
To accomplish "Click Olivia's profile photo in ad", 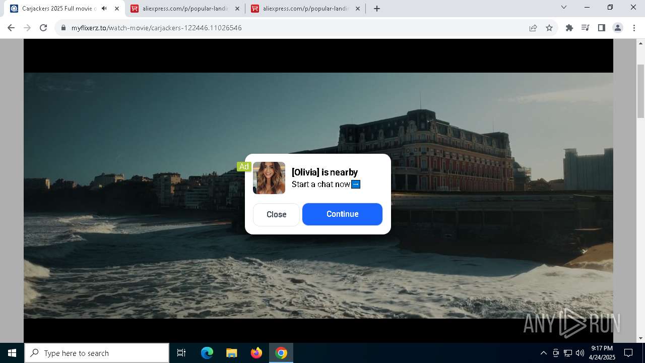I will [269, 178].
